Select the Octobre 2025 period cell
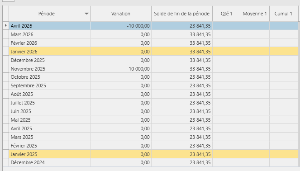The image size is (300, 171). click(50, 77)
